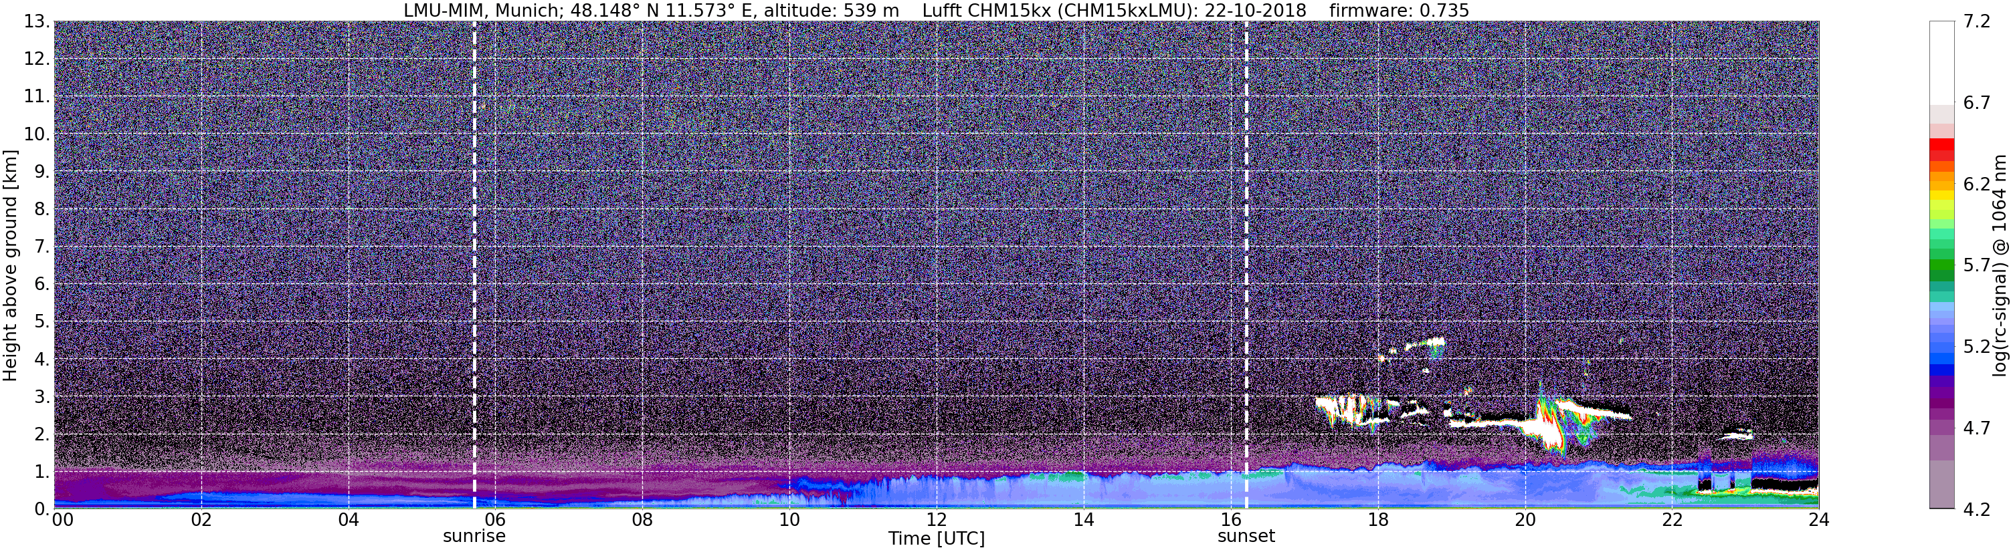The image size is (2013, 552).
Task: Click the colorbar tick label 6.7
Action: coord(1977,103)
